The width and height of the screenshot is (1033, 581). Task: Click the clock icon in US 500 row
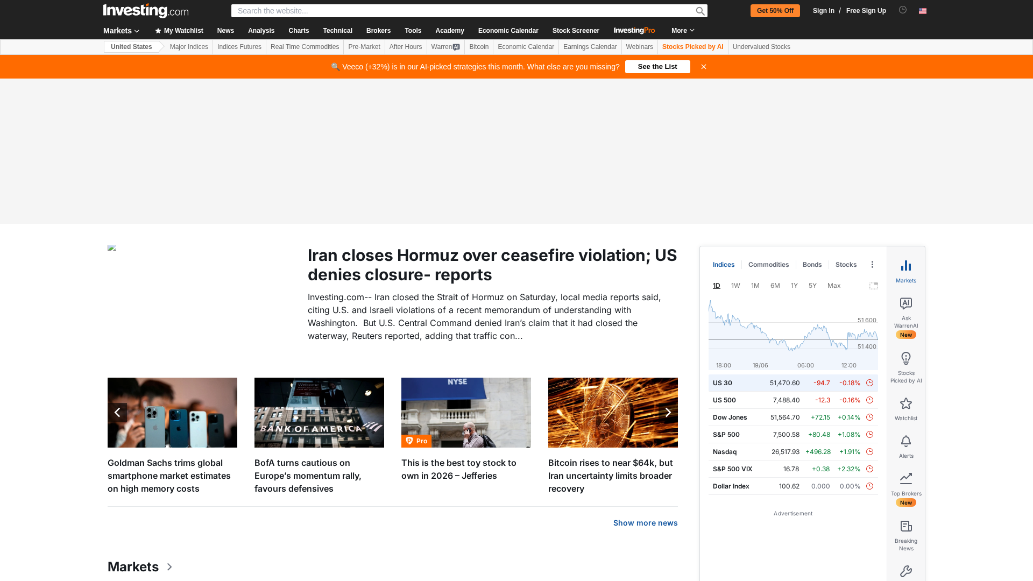869,400
